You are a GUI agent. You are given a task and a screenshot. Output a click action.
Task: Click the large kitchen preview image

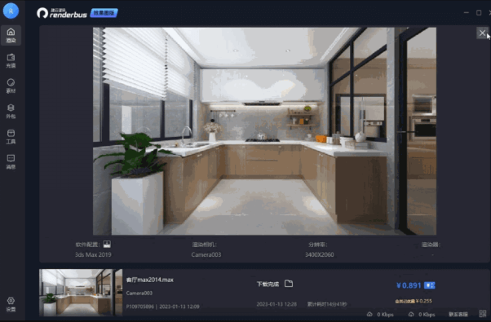pyautogui.click(x=264, y=131)
